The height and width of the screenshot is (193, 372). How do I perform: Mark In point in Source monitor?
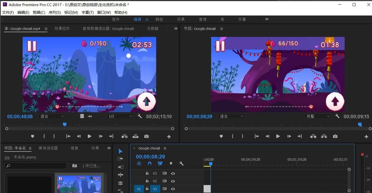click(44, 136)
